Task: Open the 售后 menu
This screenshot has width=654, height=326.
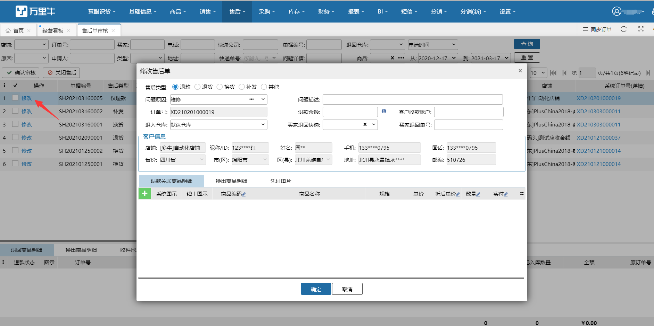Action: (237, 11)
